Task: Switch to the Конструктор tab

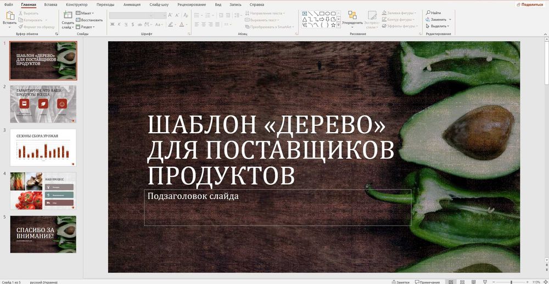Action: (x=77, y=4)
